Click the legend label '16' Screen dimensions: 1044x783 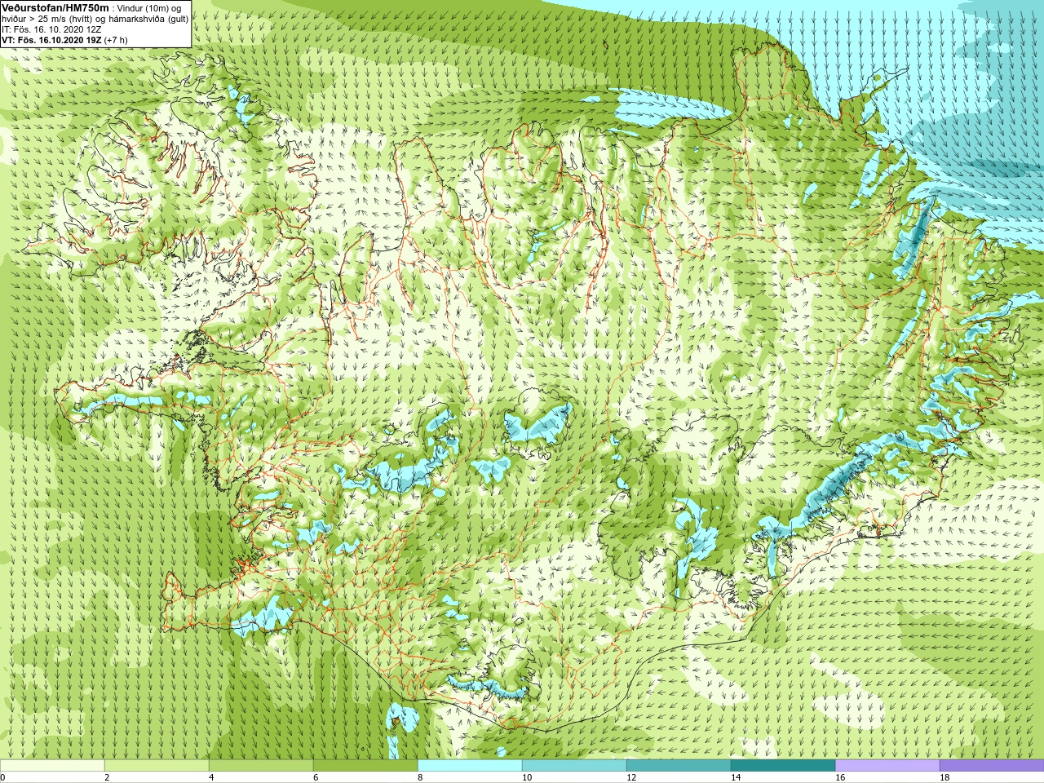(x=839, y=778)
